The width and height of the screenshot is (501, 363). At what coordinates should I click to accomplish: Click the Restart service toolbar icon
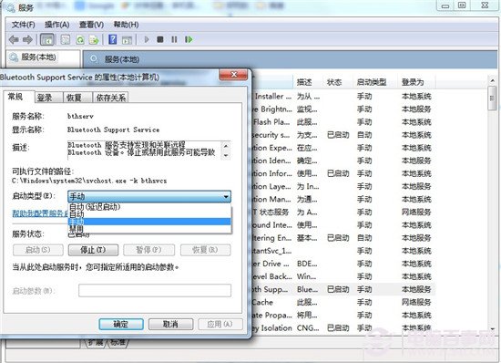[189, 39]
